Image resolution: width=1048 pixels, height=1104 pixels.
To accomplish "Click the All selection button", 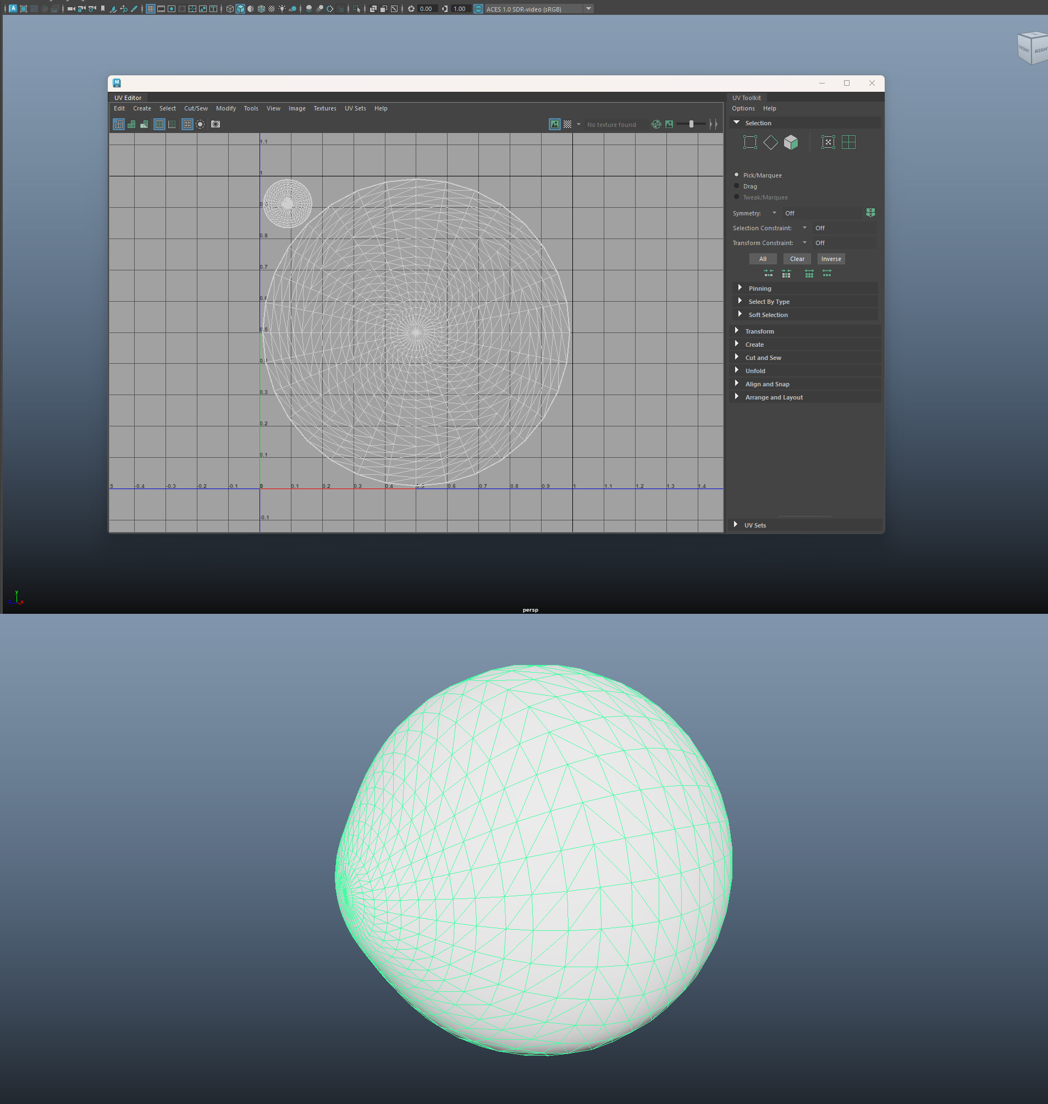I will click(x=763, y=258).
